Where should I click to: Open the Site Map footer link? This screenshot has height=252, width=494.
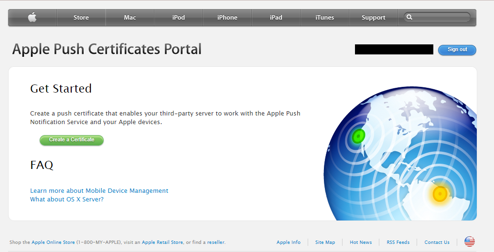coord(325,242)
